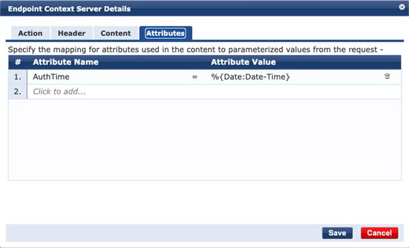The image size is (409, 248).
Task: Select row number 1 cell
Action: [x=18, y=77]
